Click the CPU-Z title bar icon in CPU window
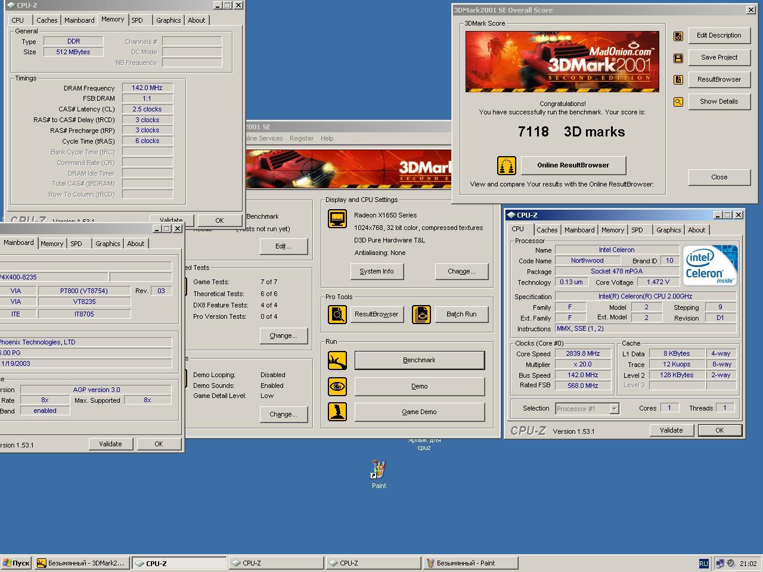The width and height of the screenshot is (763, 572). pyautogui.click(x=511, y=215)
